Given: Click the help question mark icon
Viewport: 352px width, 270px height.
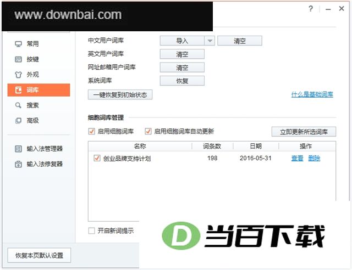Looking at the screenshot, I should point(311,9).
